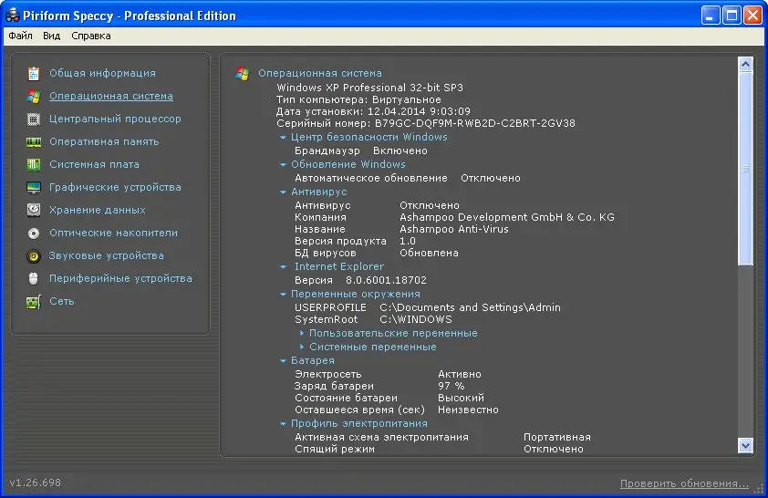Click the USERPROFILE row
The image size is (768, 498).
point(428,307)
